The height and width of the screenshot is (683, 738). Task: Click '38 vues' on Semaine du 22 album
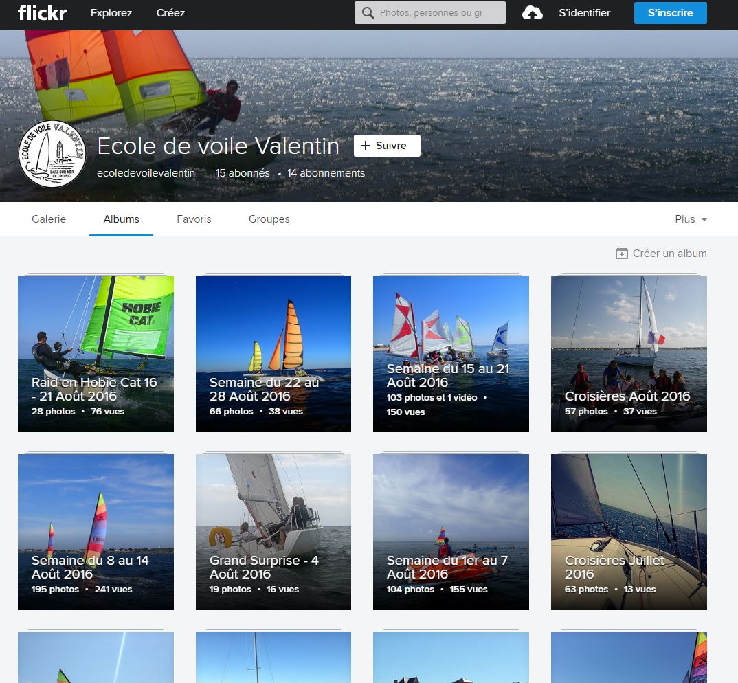[286, 412]
